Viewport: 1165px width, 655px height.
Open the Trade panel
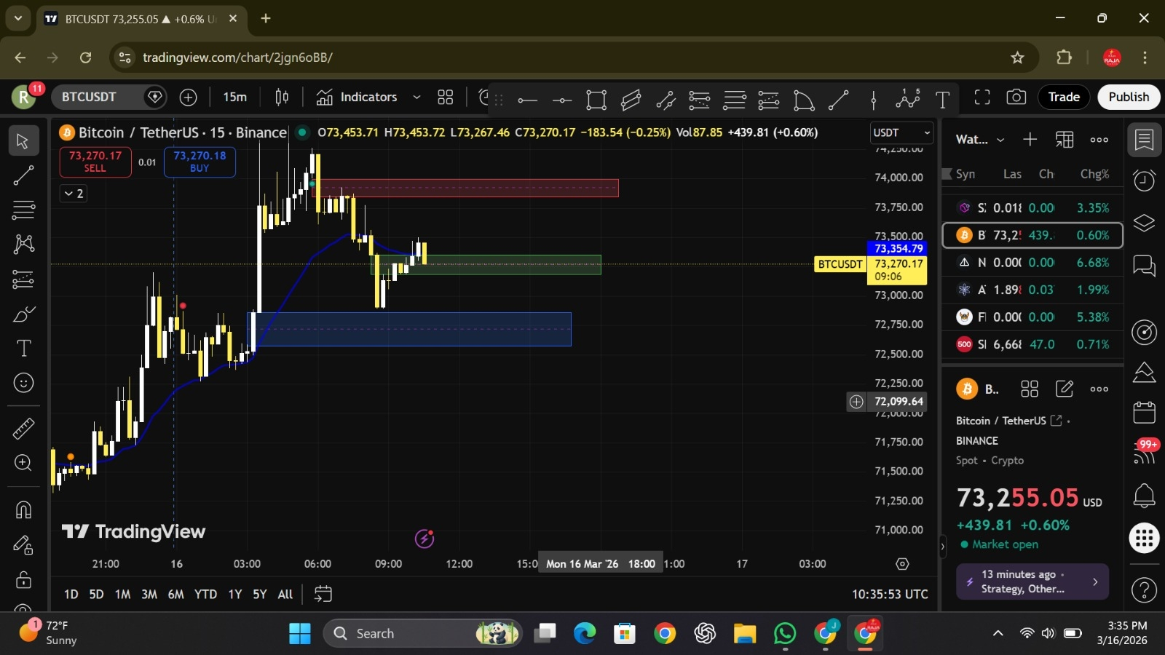coord(1064,97)
